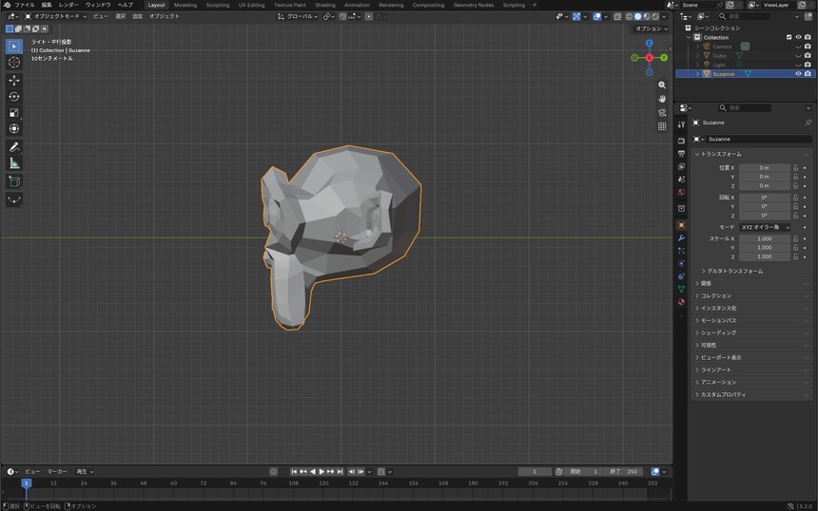Activate the Add Cube tool
The width and height of the screenshot is (818, 511).
pos(14,181)
